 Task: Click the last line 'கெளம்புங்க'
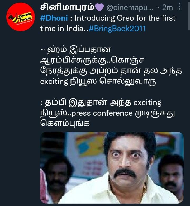[x=65, y=124]
